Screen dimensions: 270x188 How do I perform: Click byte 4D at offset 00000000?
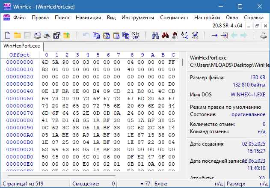(45, 62)
